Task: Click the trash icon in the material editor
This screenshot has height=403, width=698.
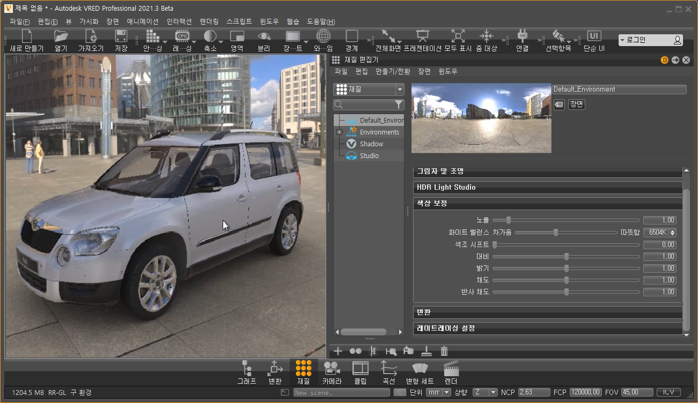Action: point(444,352)
